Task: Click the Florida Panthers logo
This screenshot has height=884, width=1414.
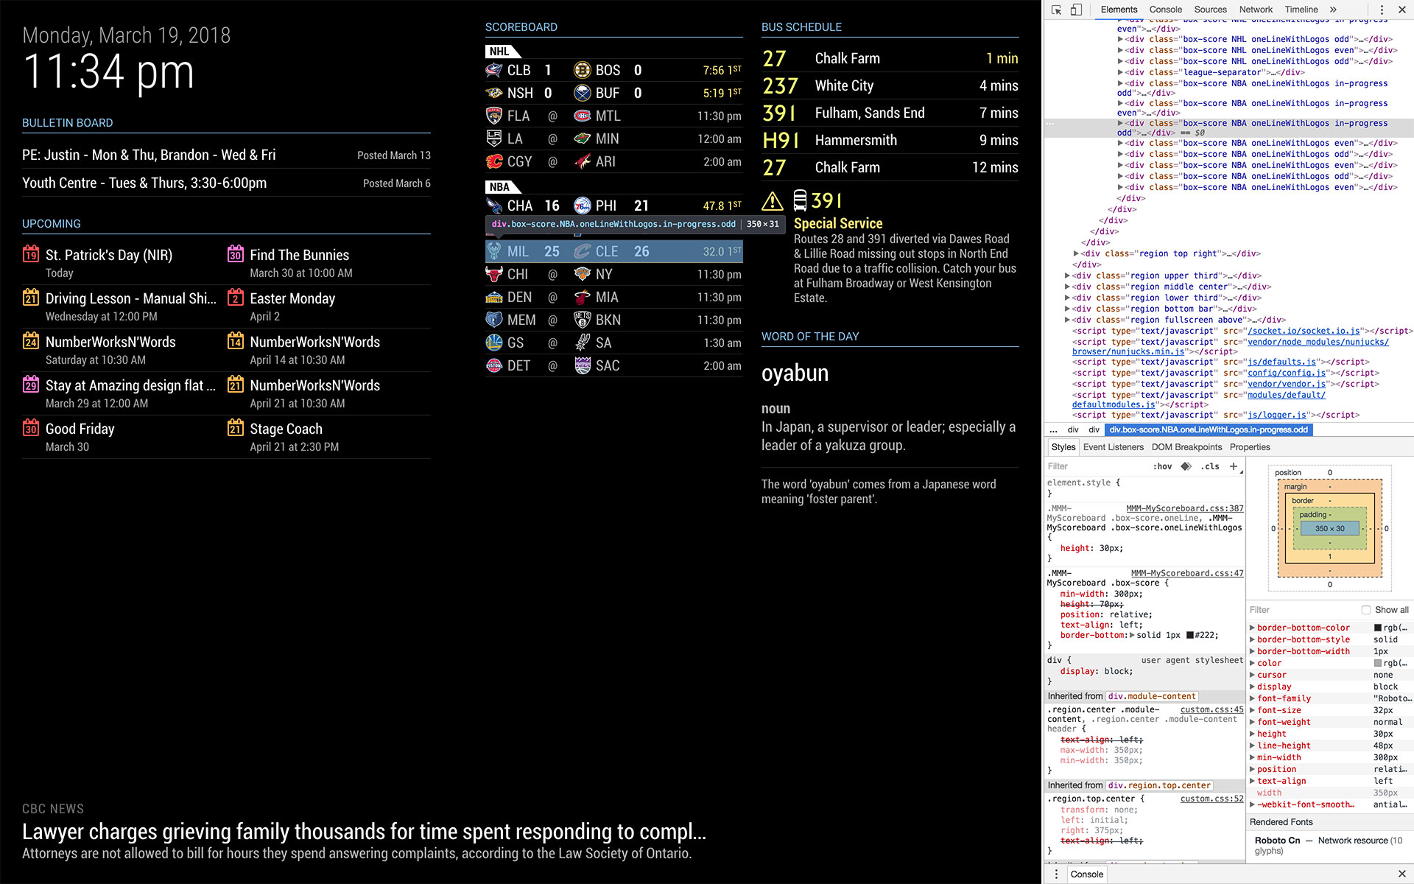Action: click(494, 116)
